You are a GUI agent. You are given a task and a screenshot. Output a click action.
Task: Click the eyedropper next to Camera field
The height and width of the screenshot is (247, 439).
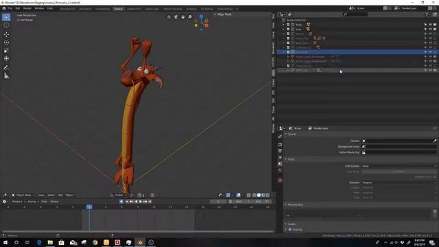435,141
